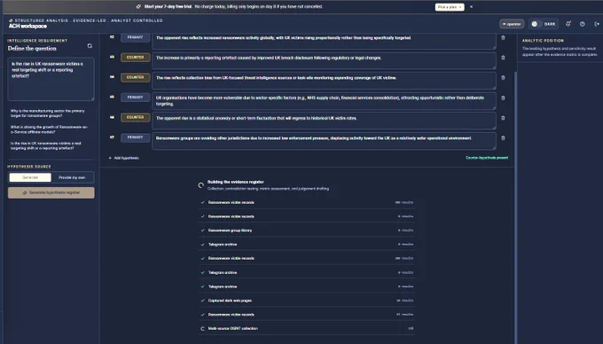
Task: Click the checkmark beside Ransomware group library
Action: click(203, 231)
